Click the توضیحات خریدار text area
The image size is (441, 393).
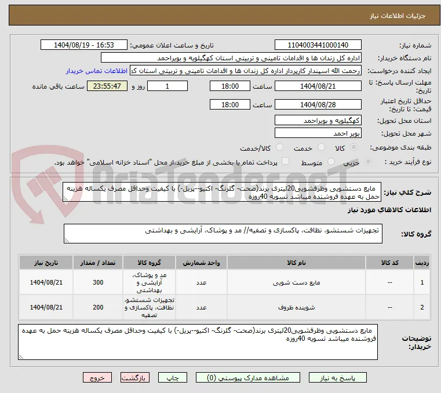(x=198, y=342)
